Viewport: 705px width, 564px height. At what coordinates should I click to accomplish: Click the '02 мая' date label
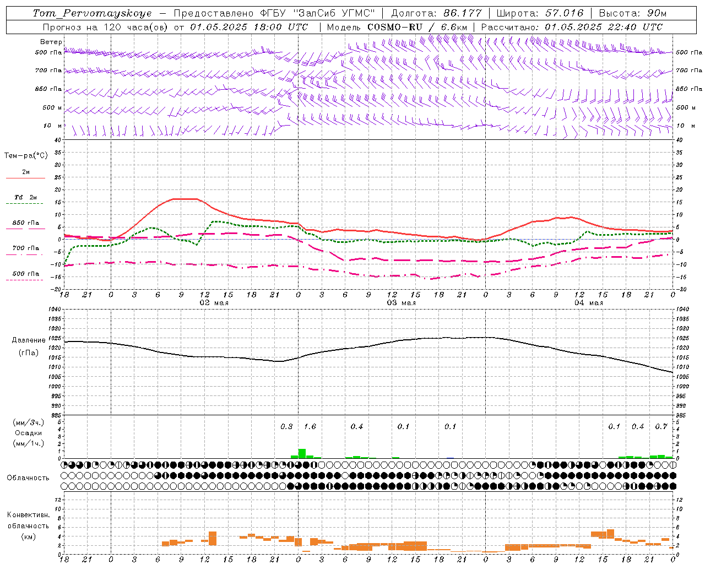214,303
